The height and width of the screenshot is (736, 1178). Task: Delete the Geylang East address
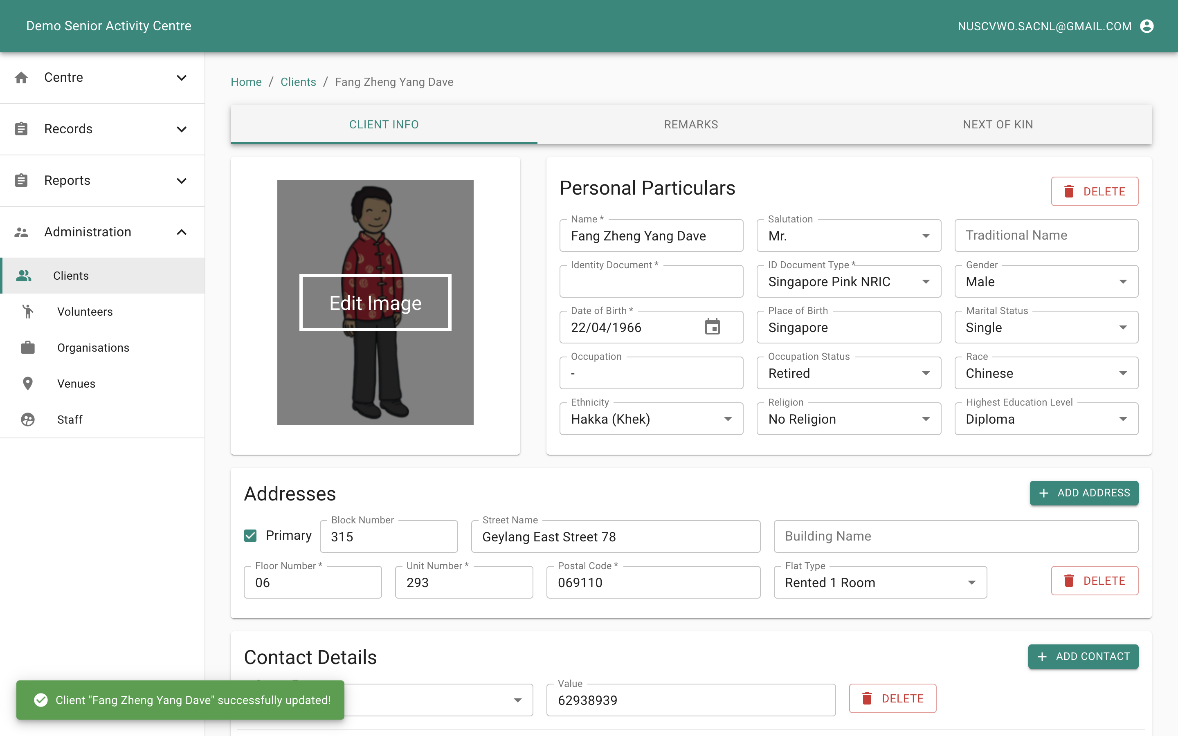coord(1094,581)
